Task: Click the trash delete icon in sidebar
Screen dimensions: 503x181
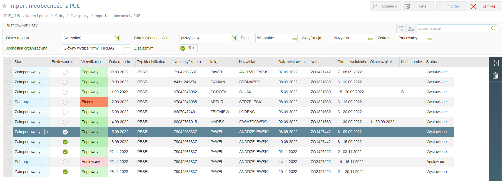Action: (x=495, y=76)
